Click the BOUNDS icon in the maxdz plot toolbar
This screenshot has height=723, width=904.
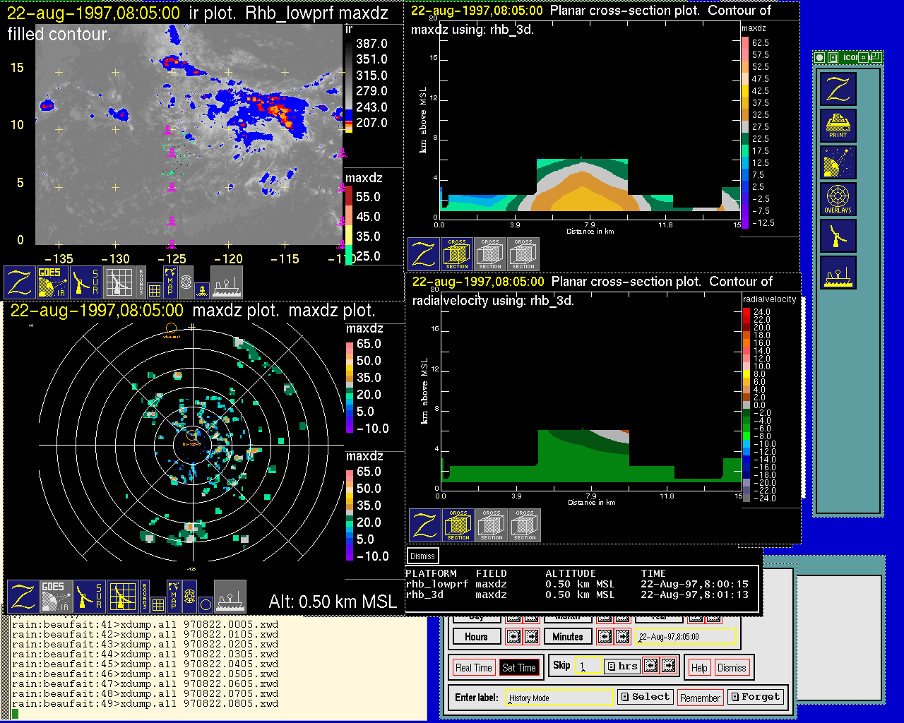145,597
